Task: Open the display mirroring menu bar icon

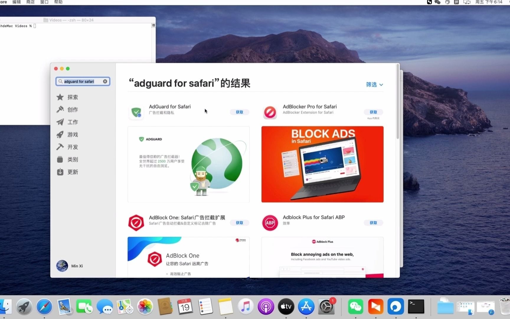Action: (467, 2)
